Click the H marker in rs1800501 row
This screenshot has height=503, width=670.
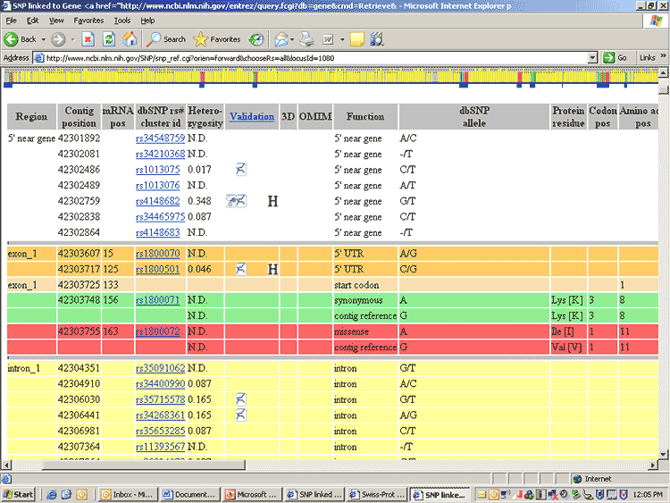pos(272,269)
